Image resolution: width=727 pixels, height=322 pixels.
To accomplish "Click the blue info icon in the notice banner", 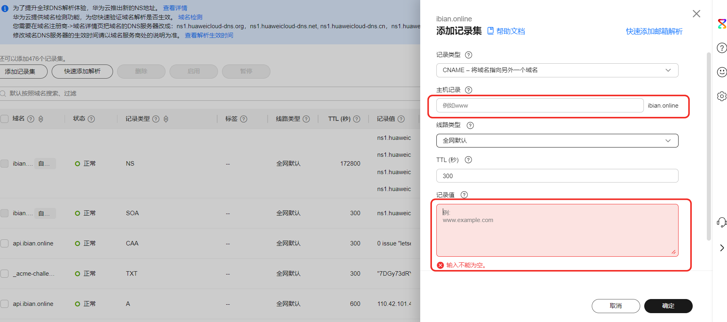I will (x=5, y=8).
